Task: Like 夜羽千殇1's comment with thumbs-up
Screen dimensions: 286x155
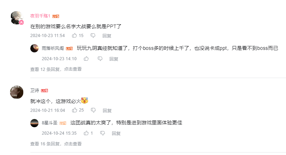Action: (x=75, y=36)
